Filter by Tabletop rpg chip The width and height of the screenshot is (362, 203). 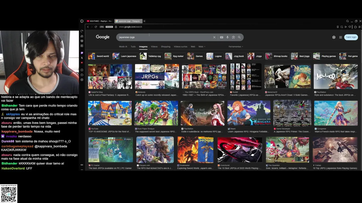[x=151, y=56]
